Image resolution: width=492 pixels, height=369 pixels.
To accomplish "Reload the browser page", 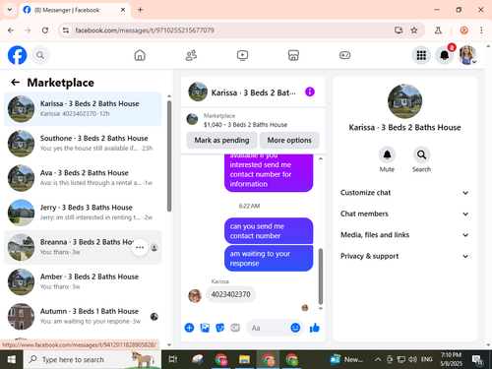I will [x=45, y=31].
